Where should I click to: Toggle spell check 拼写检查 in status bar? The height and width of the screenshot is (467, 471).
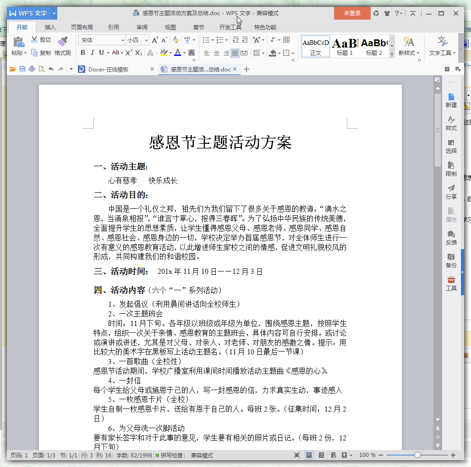point(169,455)
